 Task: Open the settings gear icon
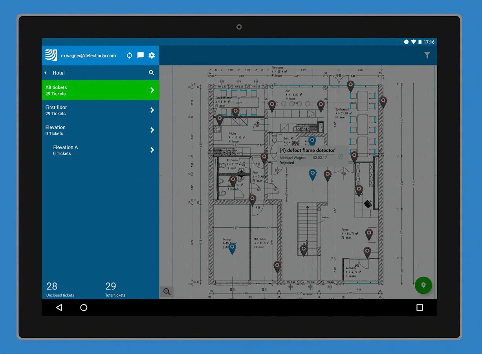152,55
